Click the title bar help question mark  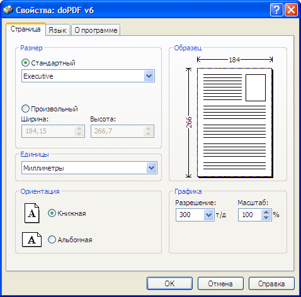[276, 9]
